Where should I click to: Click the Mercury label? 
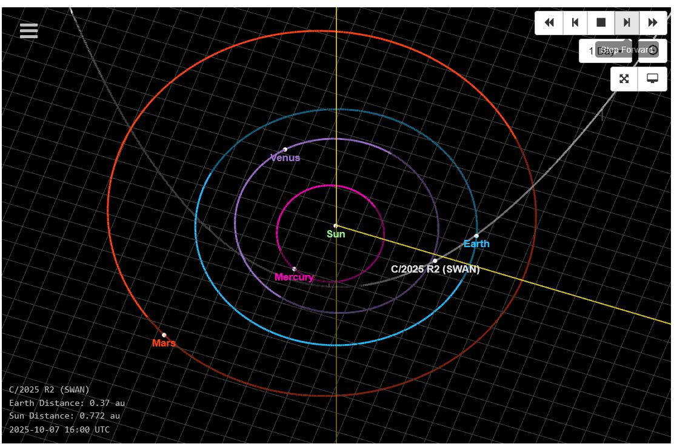pos(294,277)
